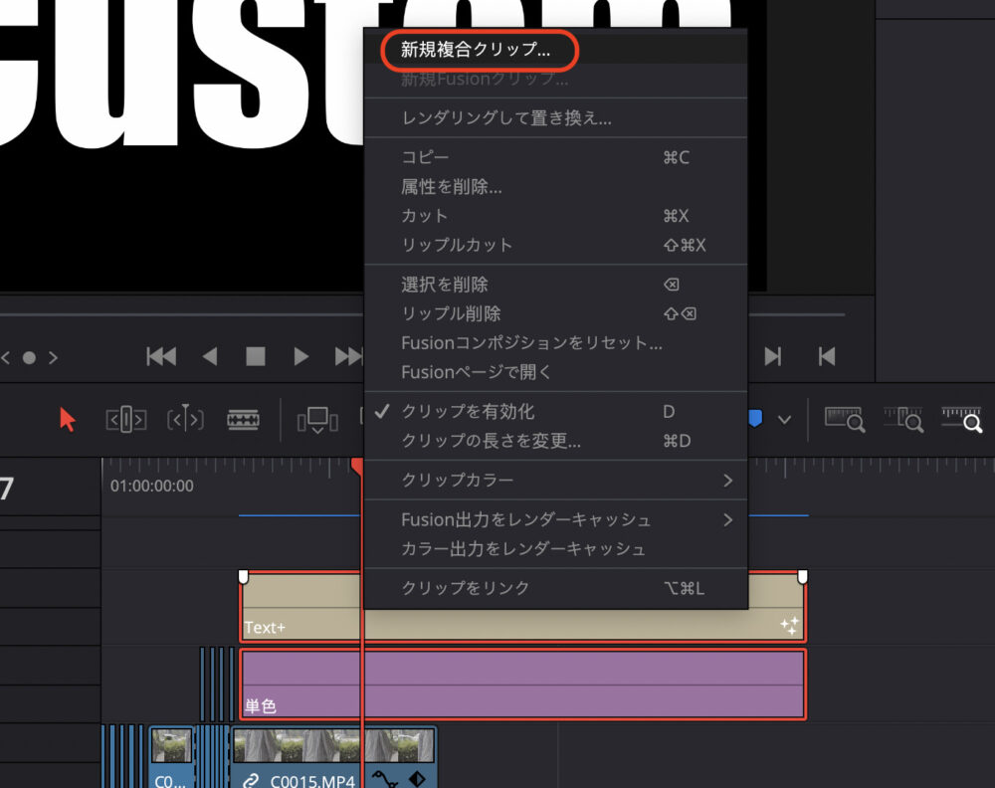Image resolution: width=995 pixels, height=788 pixels.
Task: Toggle the checked クリップを有効化 menu option
Action: click(x=468, y=412)
